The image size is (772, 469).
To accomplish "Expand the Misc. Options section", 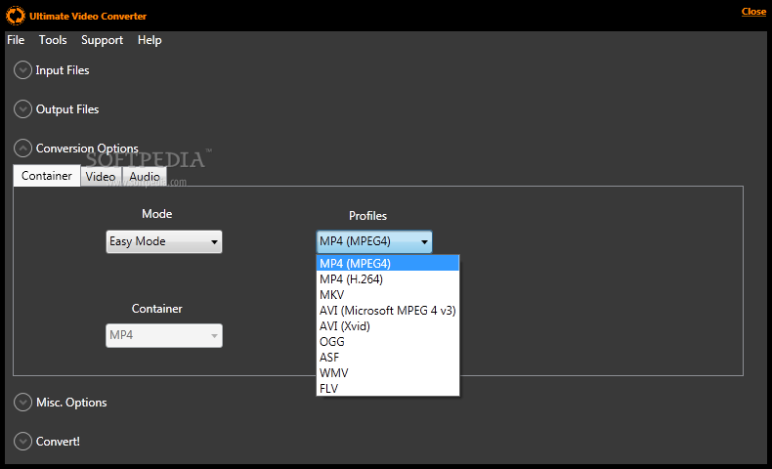I will (x=22, y=403).
